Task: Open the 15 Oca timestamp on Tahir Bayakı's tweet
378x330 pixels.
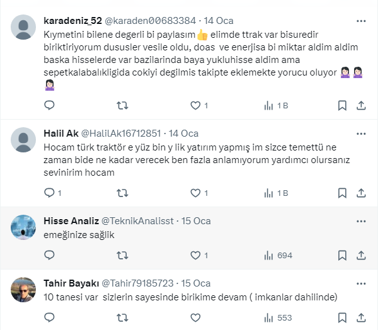Action: coord(195,283)
